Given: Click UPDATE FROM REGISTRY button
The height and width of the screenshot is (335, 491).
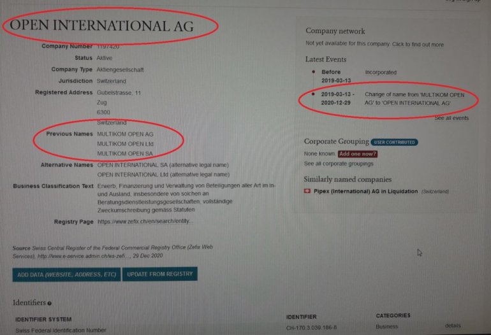Looking at the screenshot, I should pyautogui.click(x=159, y=274).
